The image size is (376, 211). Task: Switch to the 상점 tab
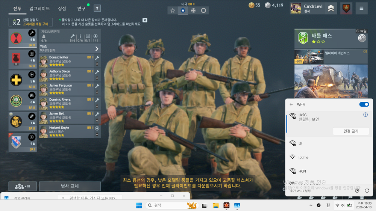(x=62, y=8)
